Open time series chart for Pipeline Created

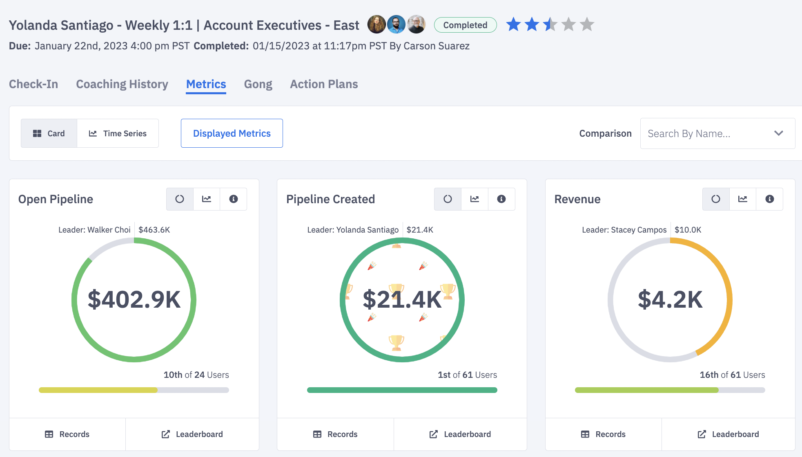click(x=475, y=199)
